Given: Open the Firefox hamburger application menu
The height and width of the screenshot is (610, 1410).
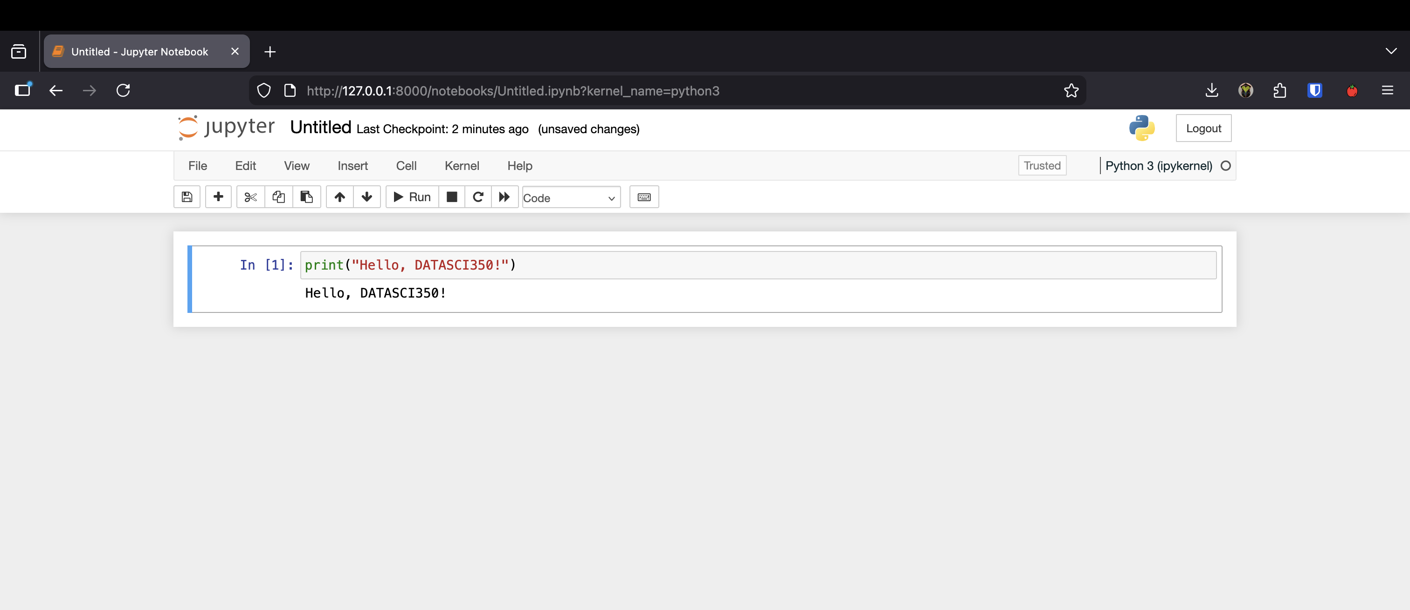Looking at the screenshot, I should (x=1387, y=91).
